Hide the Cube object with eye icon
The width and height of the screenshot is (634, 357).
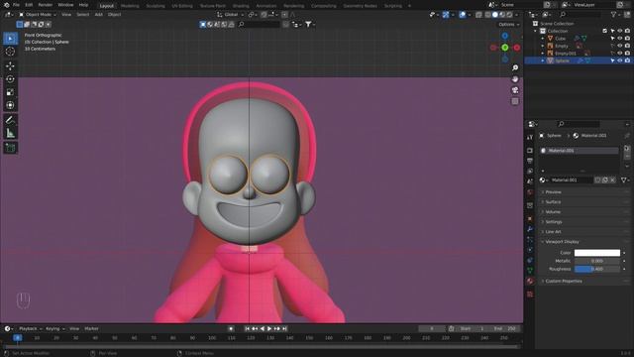[620, 39]
